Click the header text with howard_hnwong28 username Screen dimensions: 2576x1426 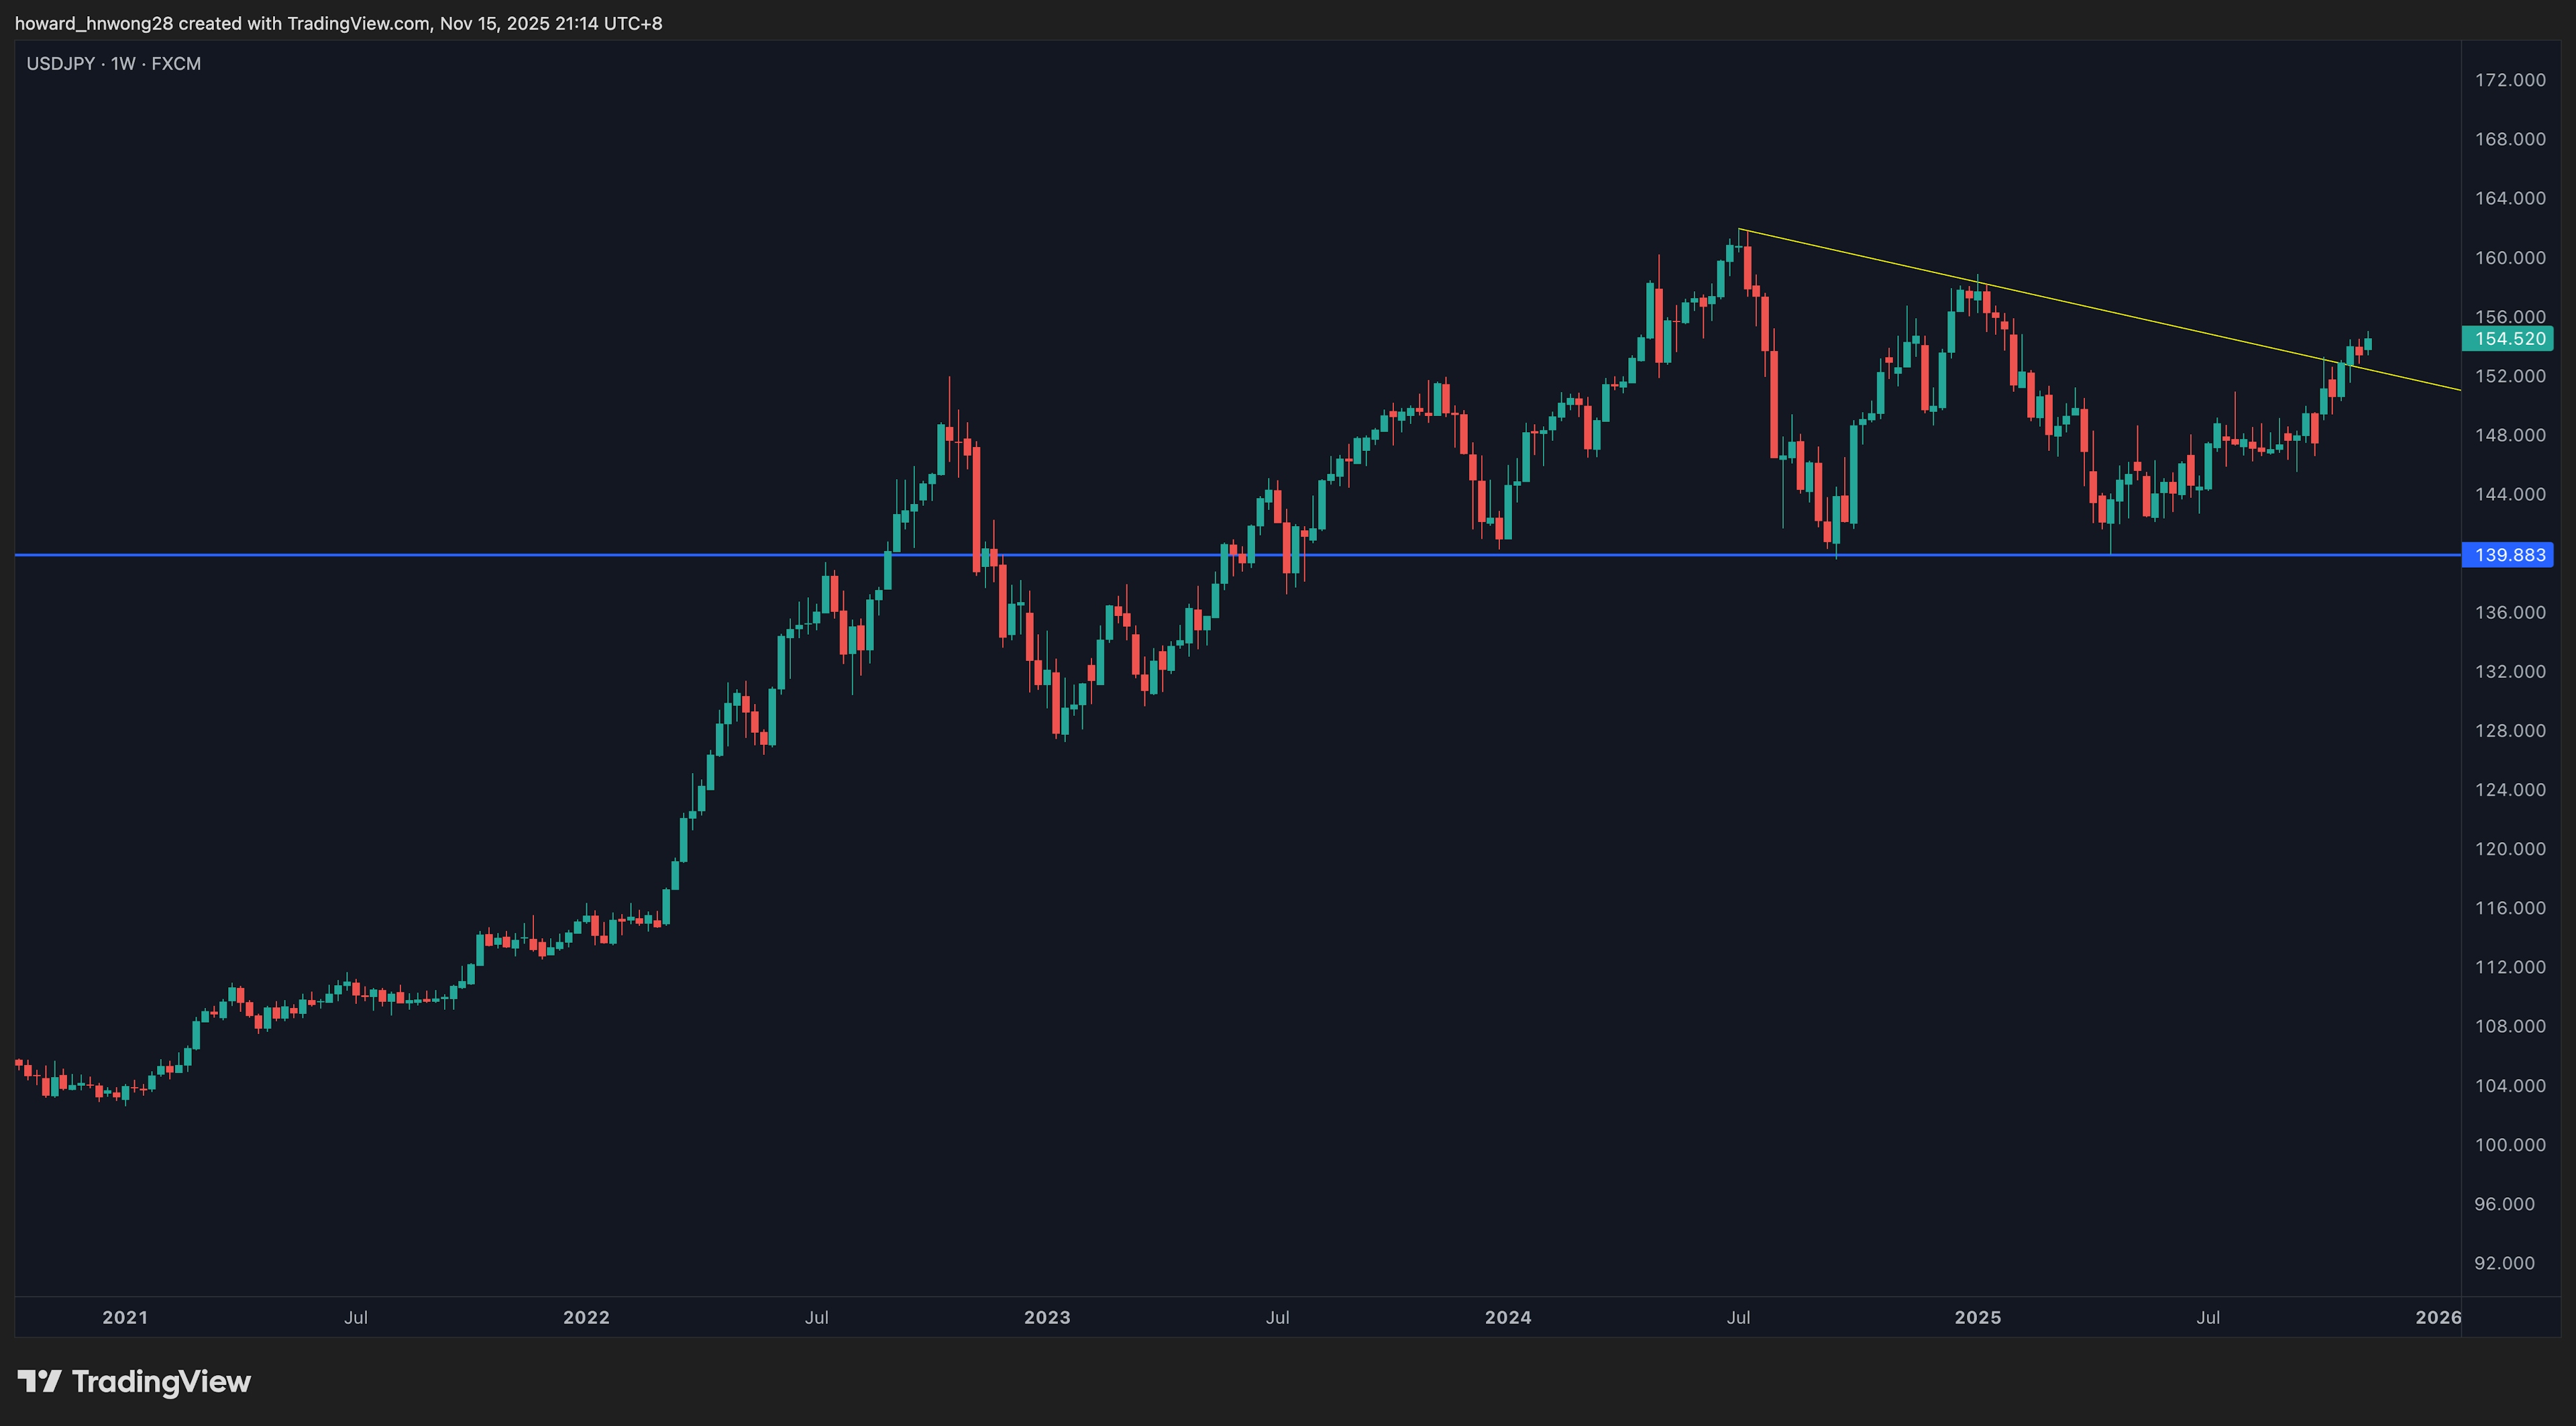(x=338, y=23)
